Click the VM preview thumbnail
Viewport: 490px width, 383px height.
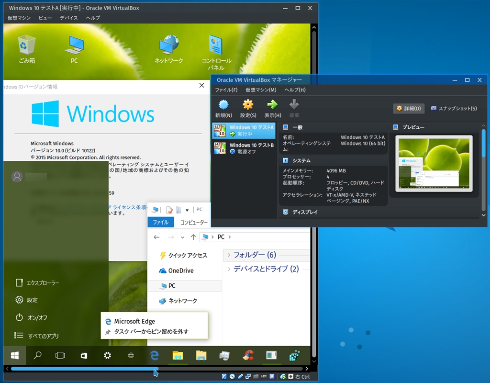coord(434,163)
